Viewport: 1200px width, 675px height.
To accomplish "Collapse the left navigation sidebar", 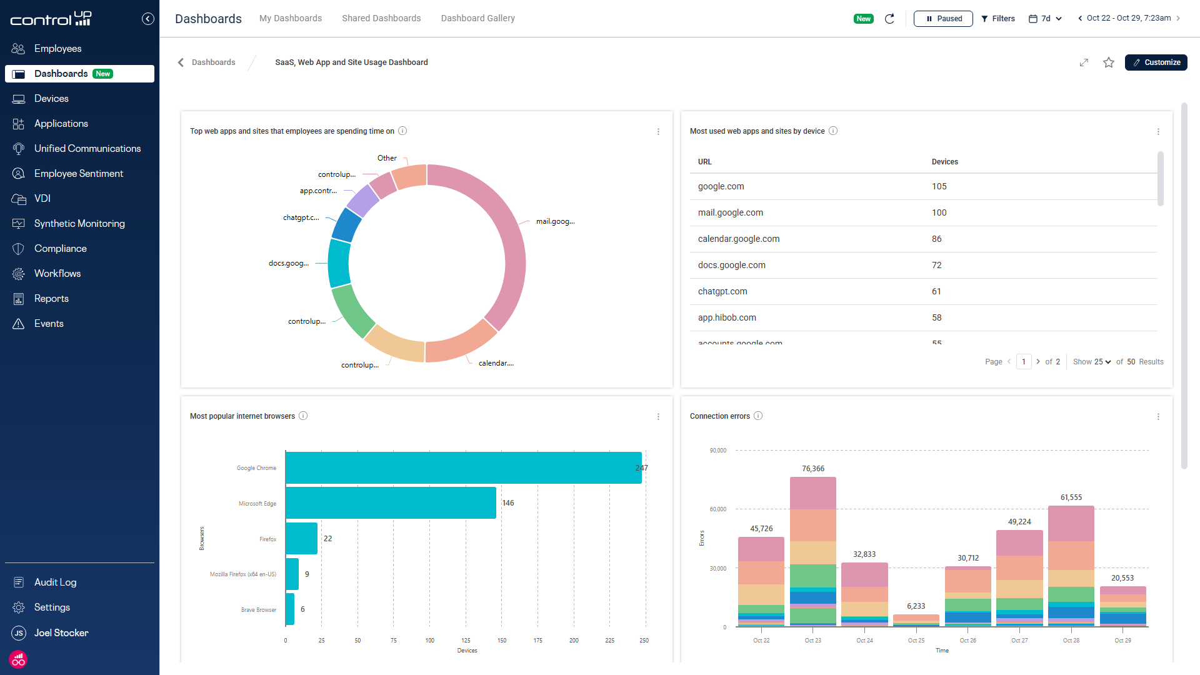I will [148, 19].
